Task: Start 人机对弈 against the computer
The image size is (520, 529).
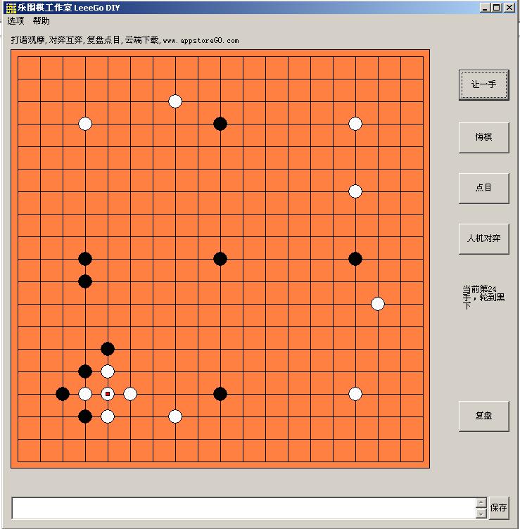Action: pos(483,238)
